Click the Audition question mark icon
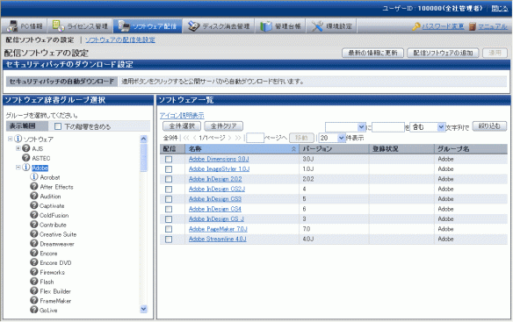The image size is (513, 322). (34, 196)
